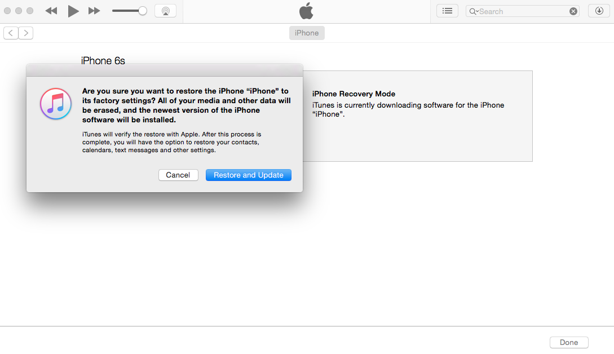Go forward with the right chevron
614x354 pixels.
click(x=26, y=33)
